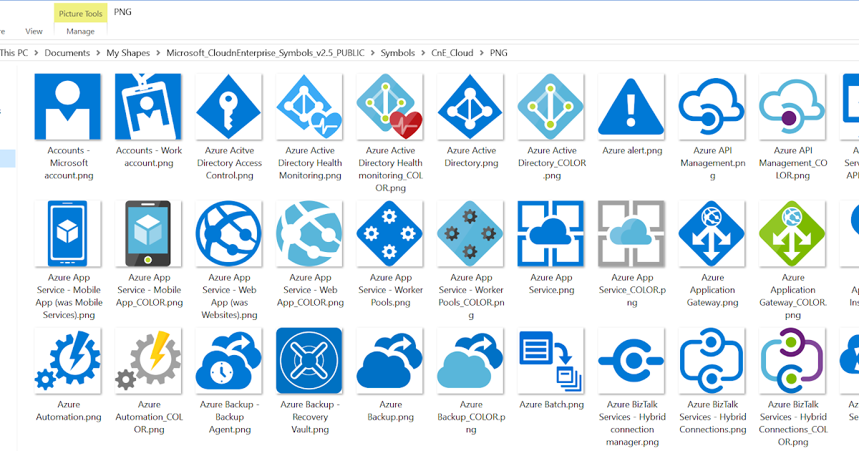Select Azure App Service - Mobile App (was Mobile Services).png icon

(67, 233)
